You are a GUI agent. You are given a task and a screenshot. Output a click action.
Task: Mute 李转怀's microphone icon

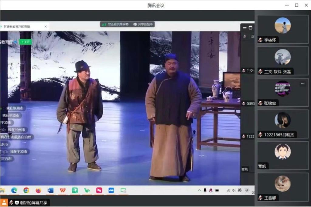[x=261, y=40]
